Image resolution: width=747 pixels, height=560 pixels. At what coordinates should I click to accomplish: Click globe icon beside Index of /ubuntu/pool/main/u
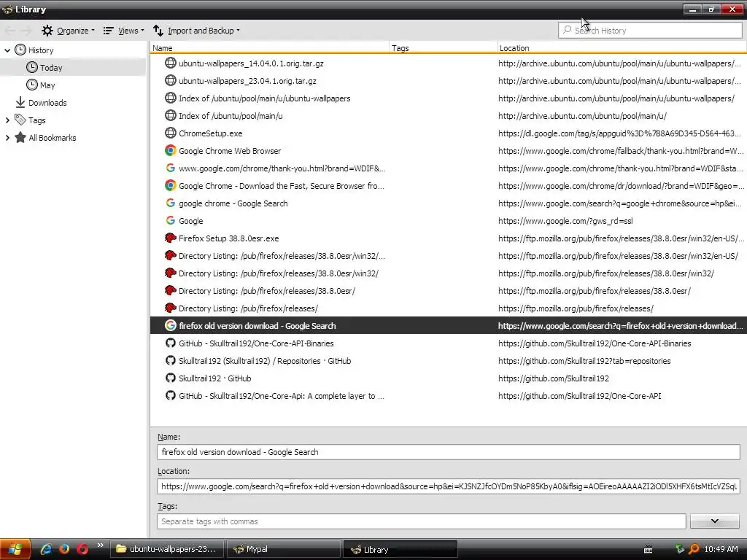pos(170,115)
